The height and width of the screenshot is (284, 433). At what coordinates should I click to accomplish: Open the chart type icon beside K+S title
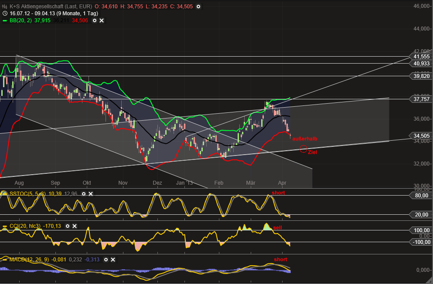(x=5, y=7)
